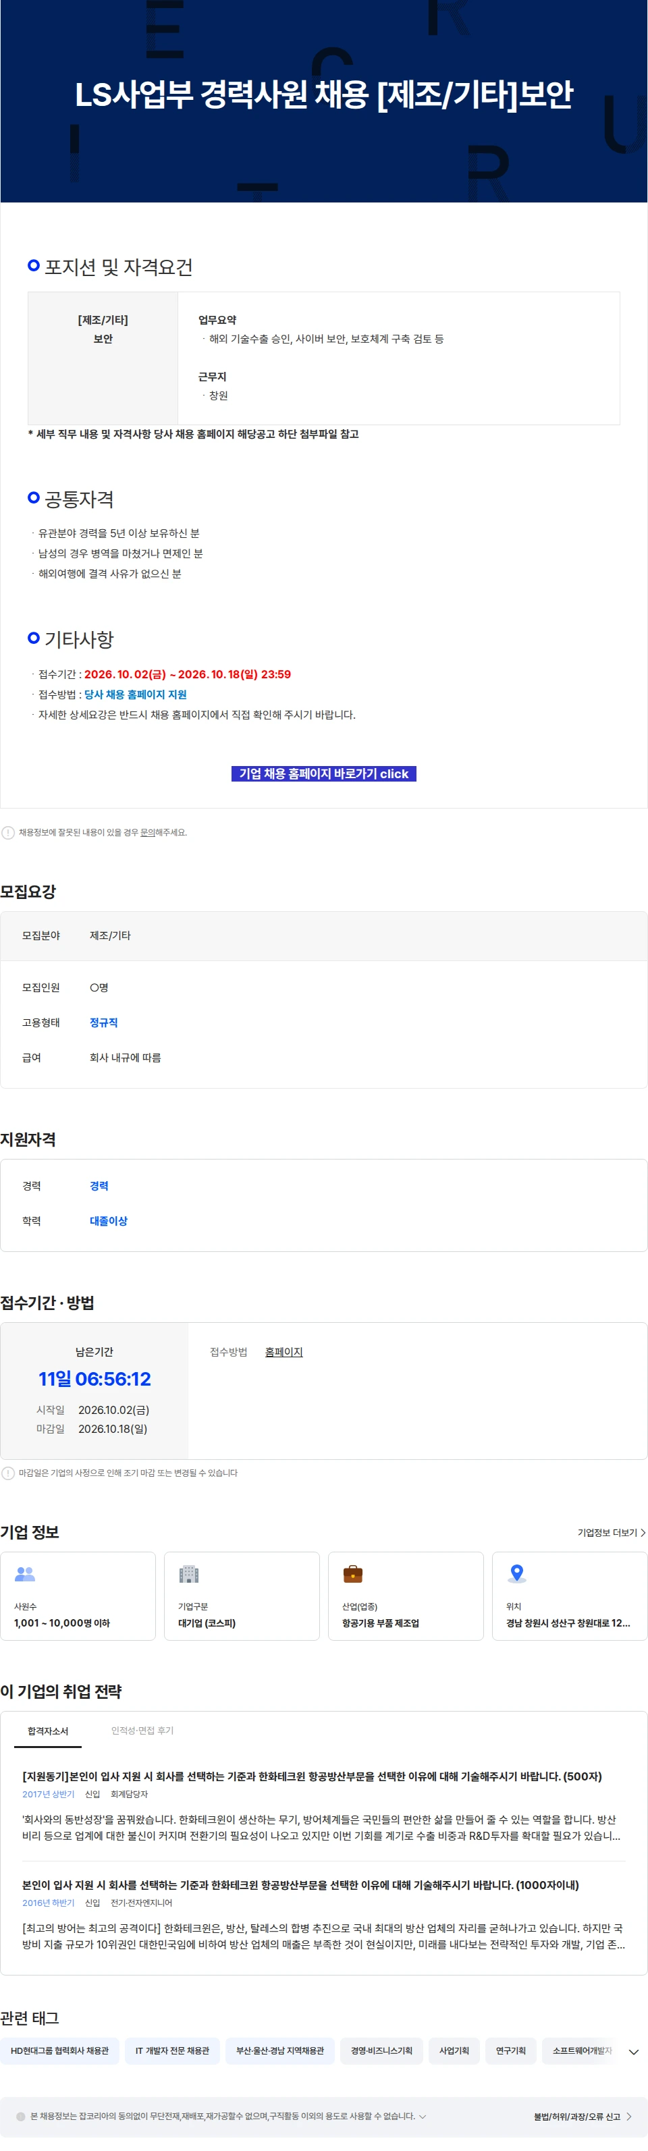Click the 부산·울산·경남 지역채용관 tag

[279, 2051]
